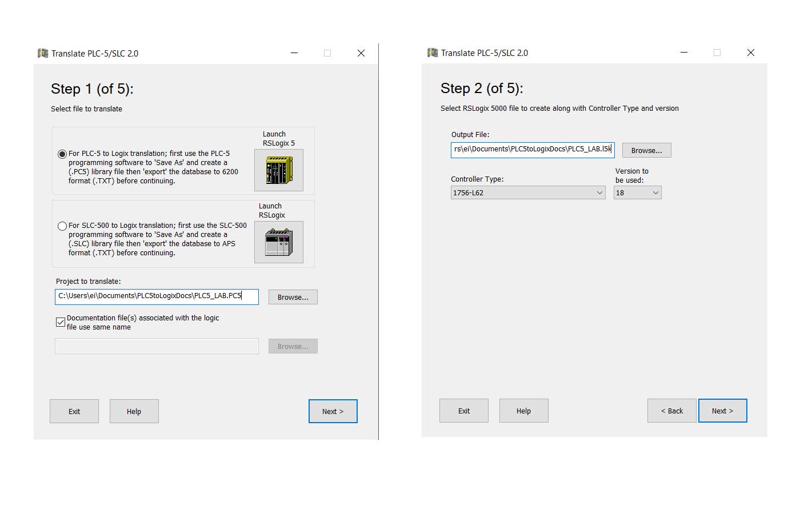Click the app icon in the Step 2 title bar

click(433, 53)
